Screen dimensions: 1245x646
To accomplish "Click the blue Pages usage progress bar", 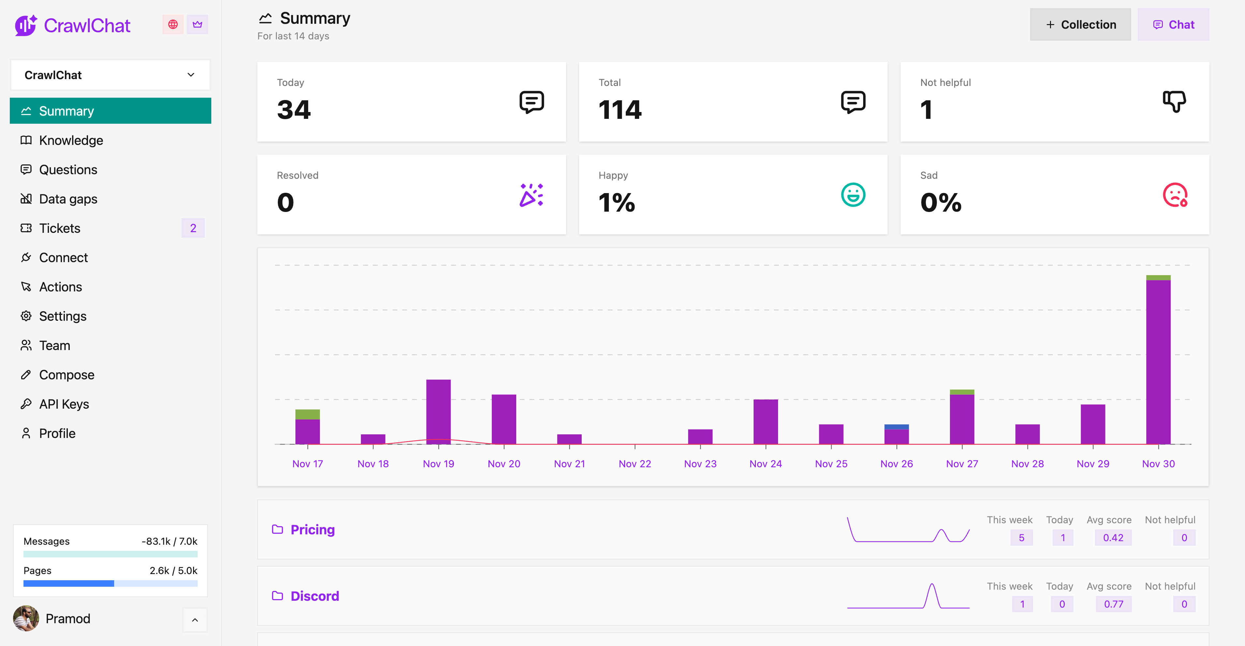I will [68, 584].
